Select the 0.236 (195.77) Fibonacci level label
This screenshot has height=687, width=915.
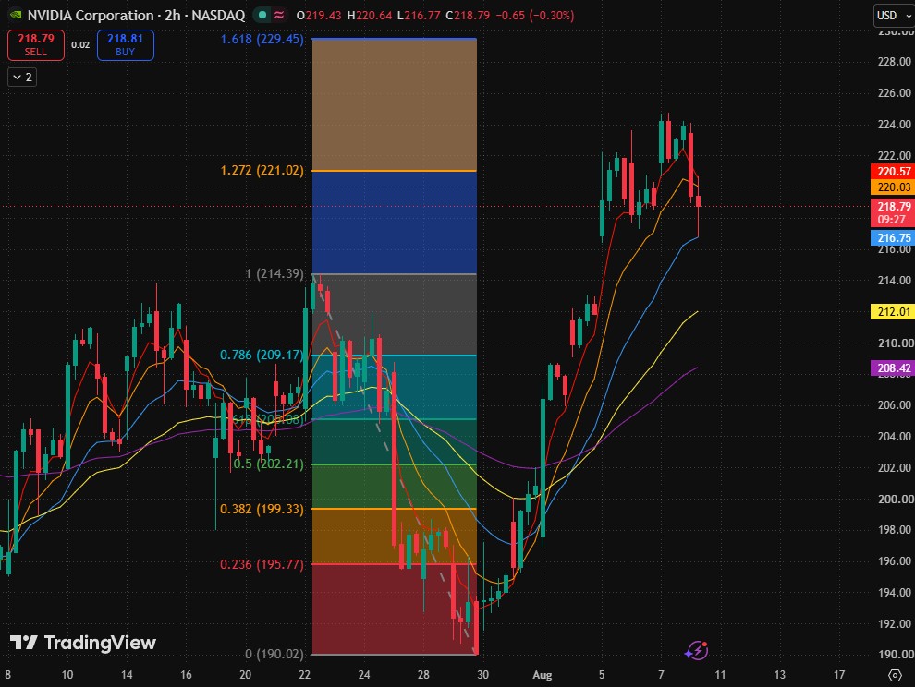coord(262,564)
